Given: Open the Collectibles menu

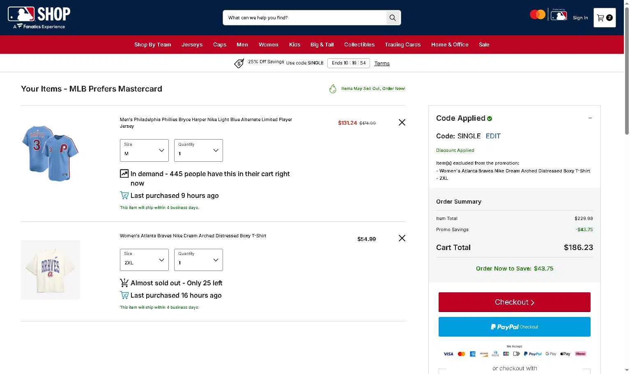Looking at the screenshot, I should [359, 45].
